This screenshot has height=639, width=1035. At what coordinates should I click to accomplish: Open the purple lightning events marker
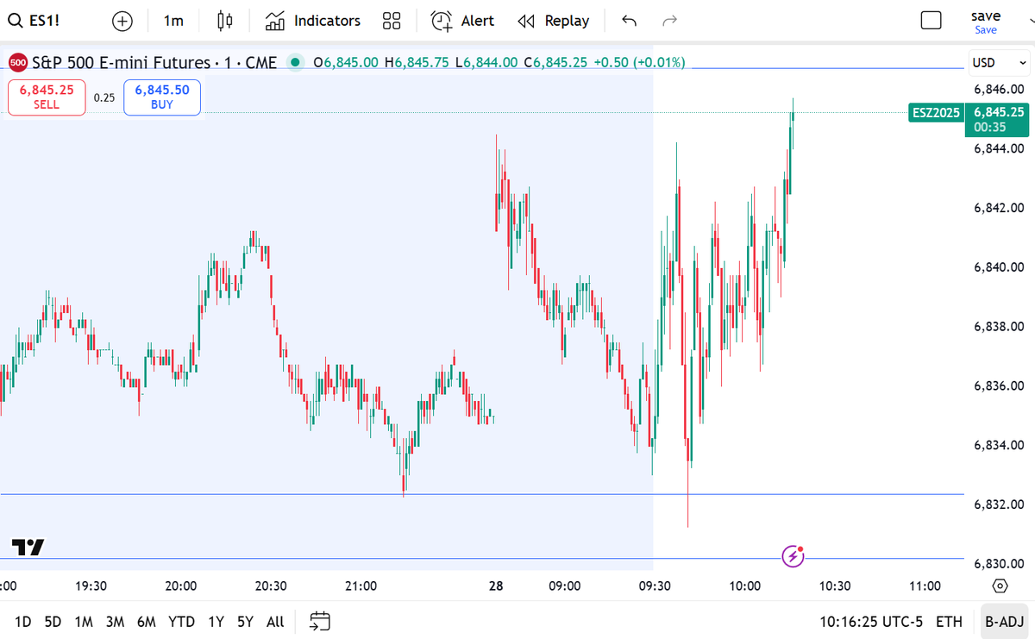tap(793, 556)
